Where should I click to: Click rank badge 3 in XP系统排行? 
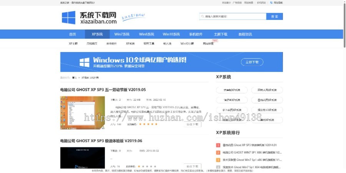click(x=218, y=160)
